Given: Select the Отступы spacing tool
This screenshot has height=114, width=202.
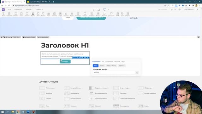Looking at the screenshot, I should pyautogui.click(x=16, y=14).
